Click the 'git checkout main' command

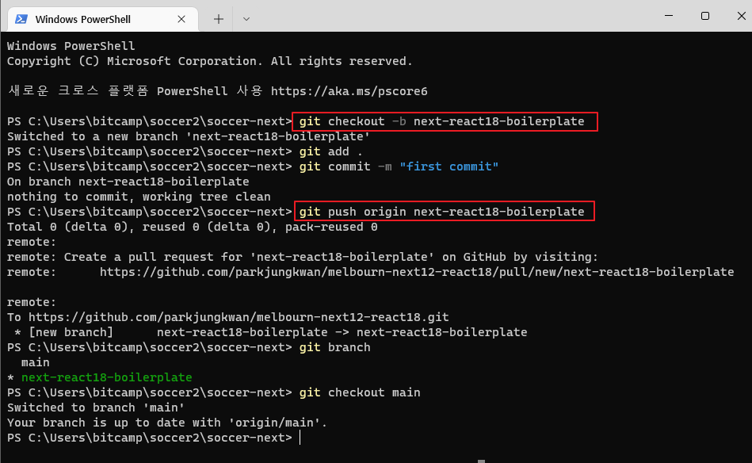tap(360, 392)
